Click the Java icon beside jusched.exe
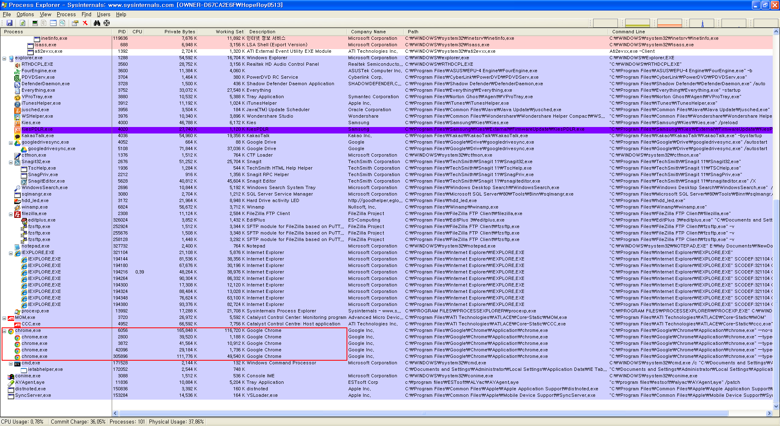 point(17,110)
